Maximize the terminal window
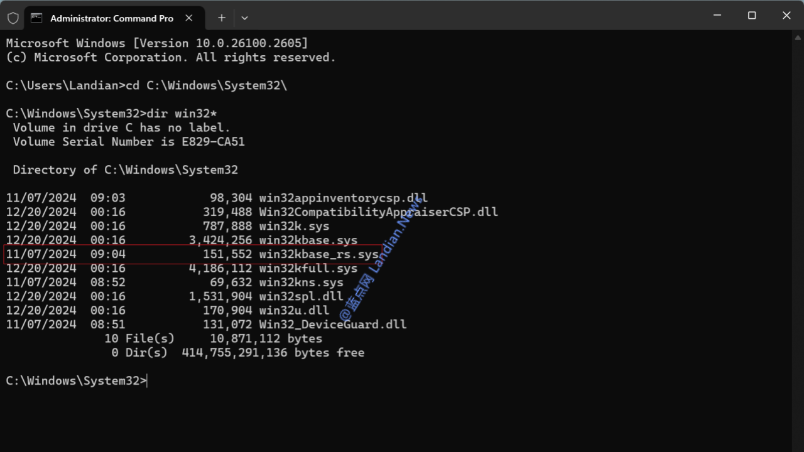This screenshot has height=452, width=804. point(752,16)
